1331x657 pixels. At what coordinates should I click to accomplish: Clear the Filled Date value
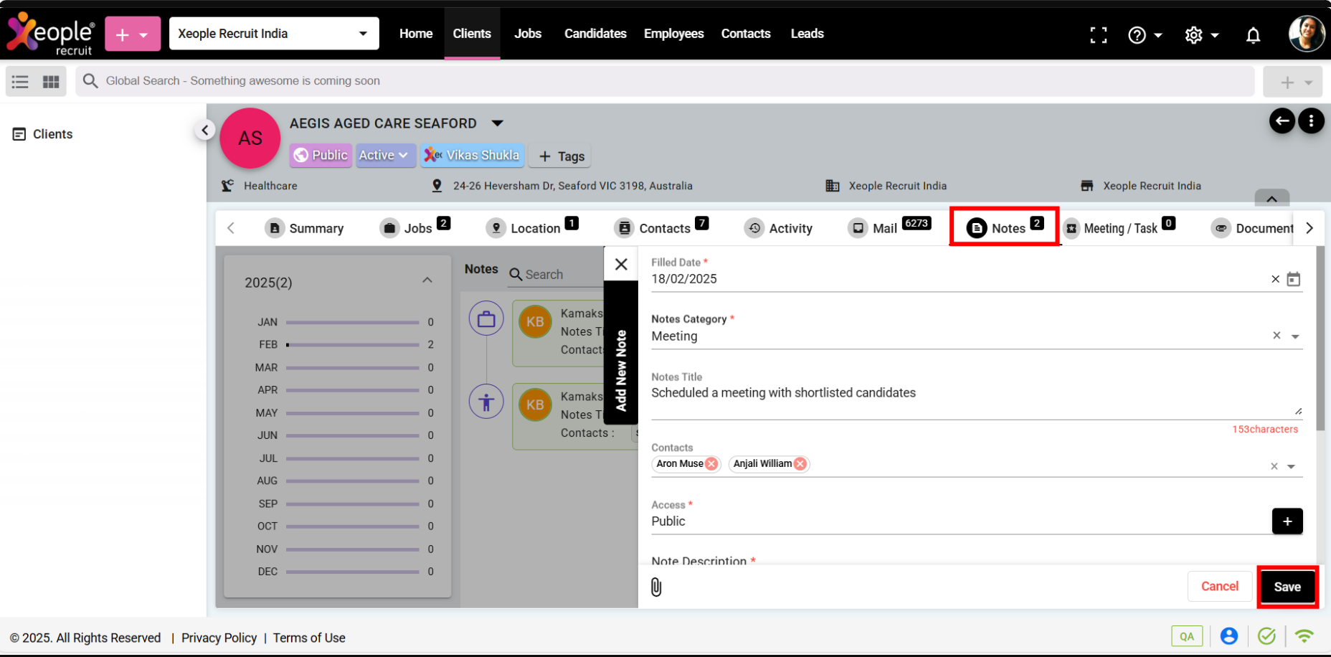pos(1275,279)
